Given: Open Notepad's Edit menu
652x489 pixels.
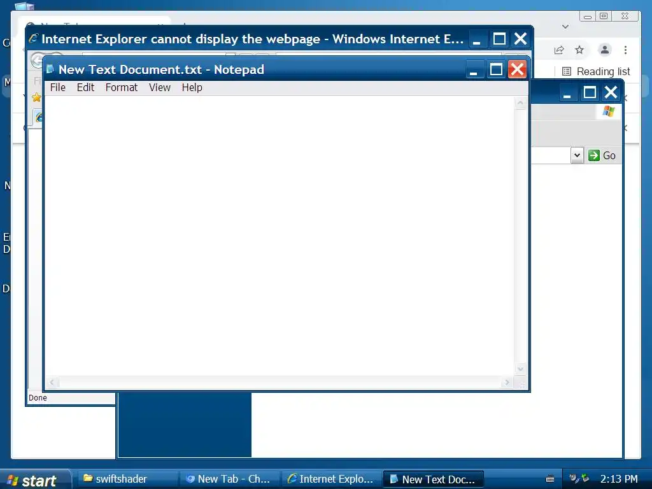Looking at the screenshot, I should (x=85, y=88).
